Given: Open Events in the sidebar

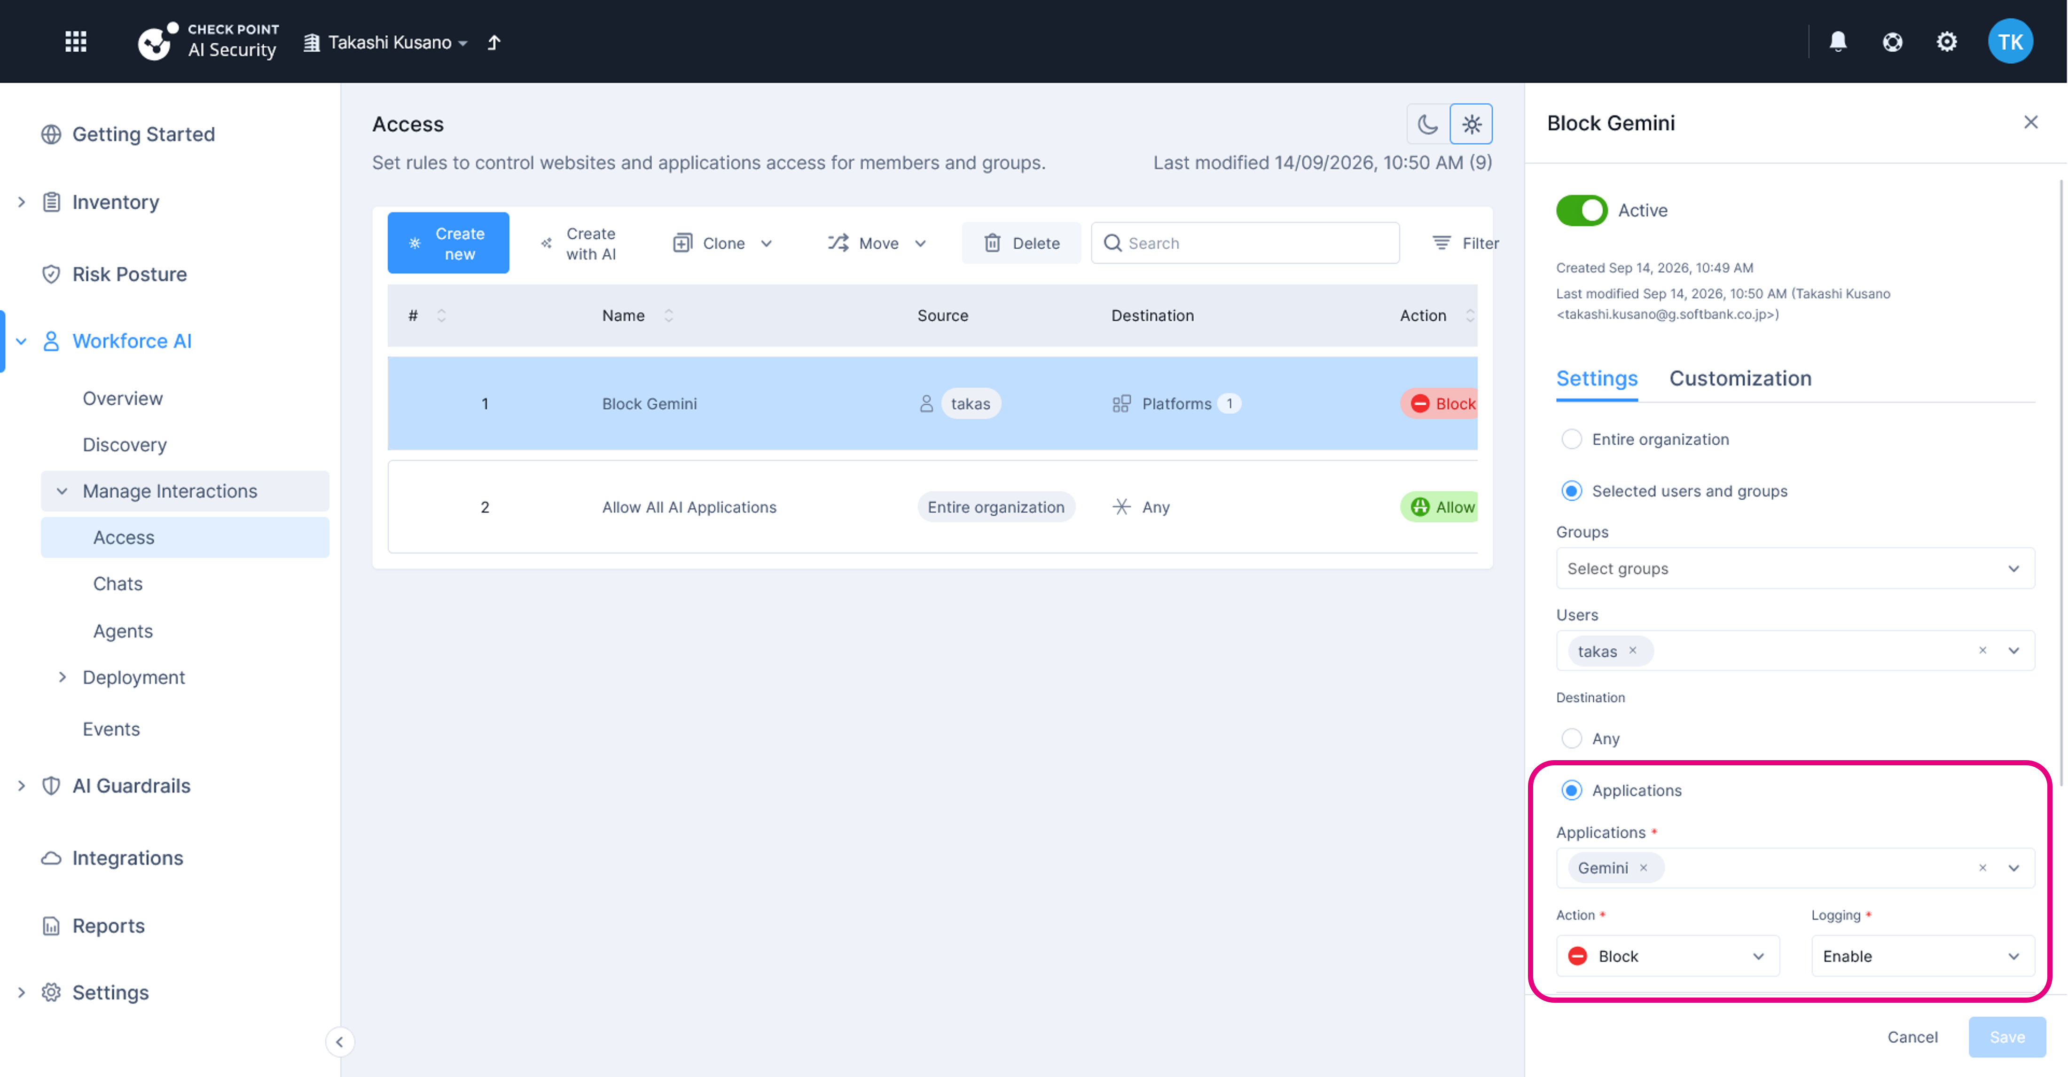Looking at the screenshot, I should [111, 729].
